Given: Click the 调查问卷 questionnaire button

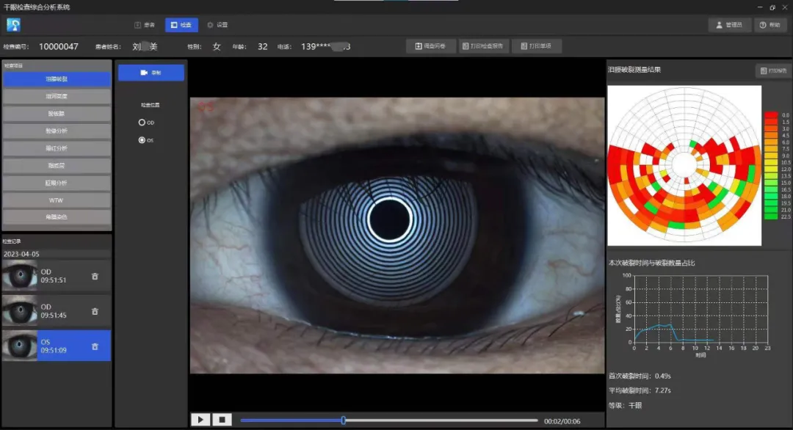Looking at the screenshot, I should tap(430, 46).
